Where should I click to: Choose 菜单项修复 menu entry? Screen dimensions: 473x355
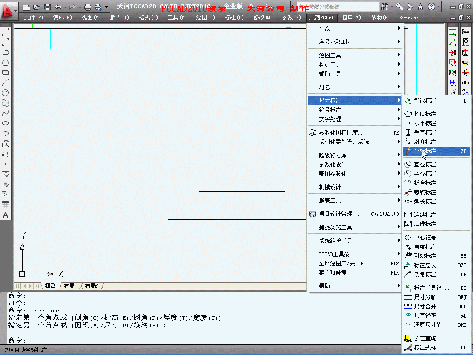coord(355,273)
